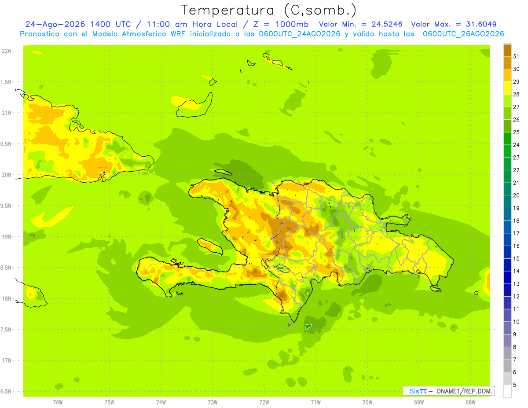Click legend value 16
The image size is (528, 408).
(x=517, y=246)
